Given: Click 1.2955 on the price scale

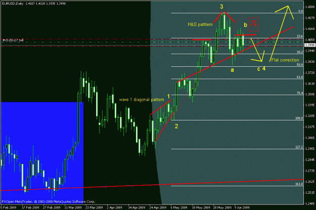Looking at the screenshot, I should coord(310,149).
